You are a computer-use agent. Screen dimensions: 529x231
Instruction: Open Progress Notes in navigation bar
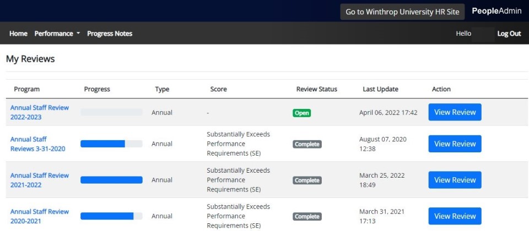coord(110,34)
